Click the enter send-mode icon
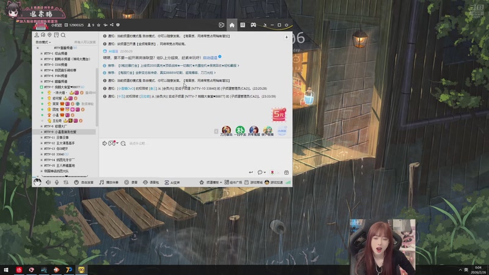 pos(251,172)
